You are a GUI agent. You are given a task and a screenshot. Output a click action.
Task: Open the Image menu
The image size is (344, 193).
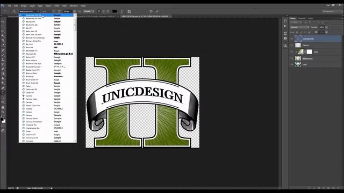point(24,6)
